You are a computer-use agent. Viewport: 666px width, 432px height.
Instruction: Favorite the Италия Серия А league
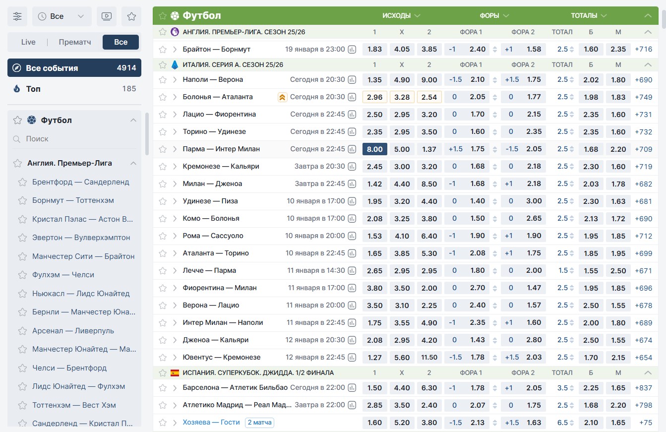[x=162, y=65]
